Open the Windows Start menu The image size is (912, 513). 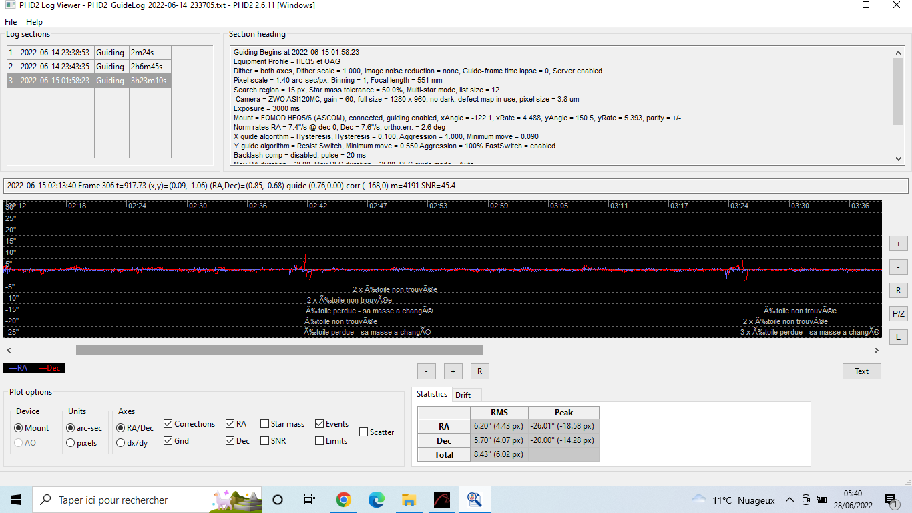pos(16,500)
